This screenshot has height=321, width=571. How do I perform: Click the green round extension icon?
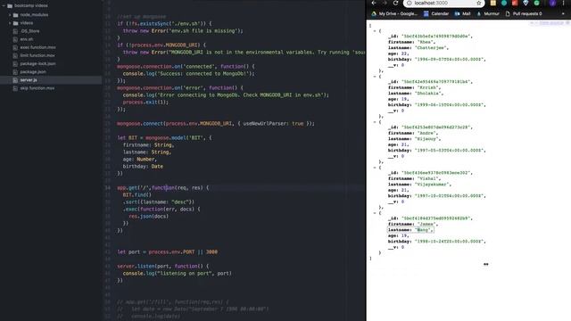point(536,3)
